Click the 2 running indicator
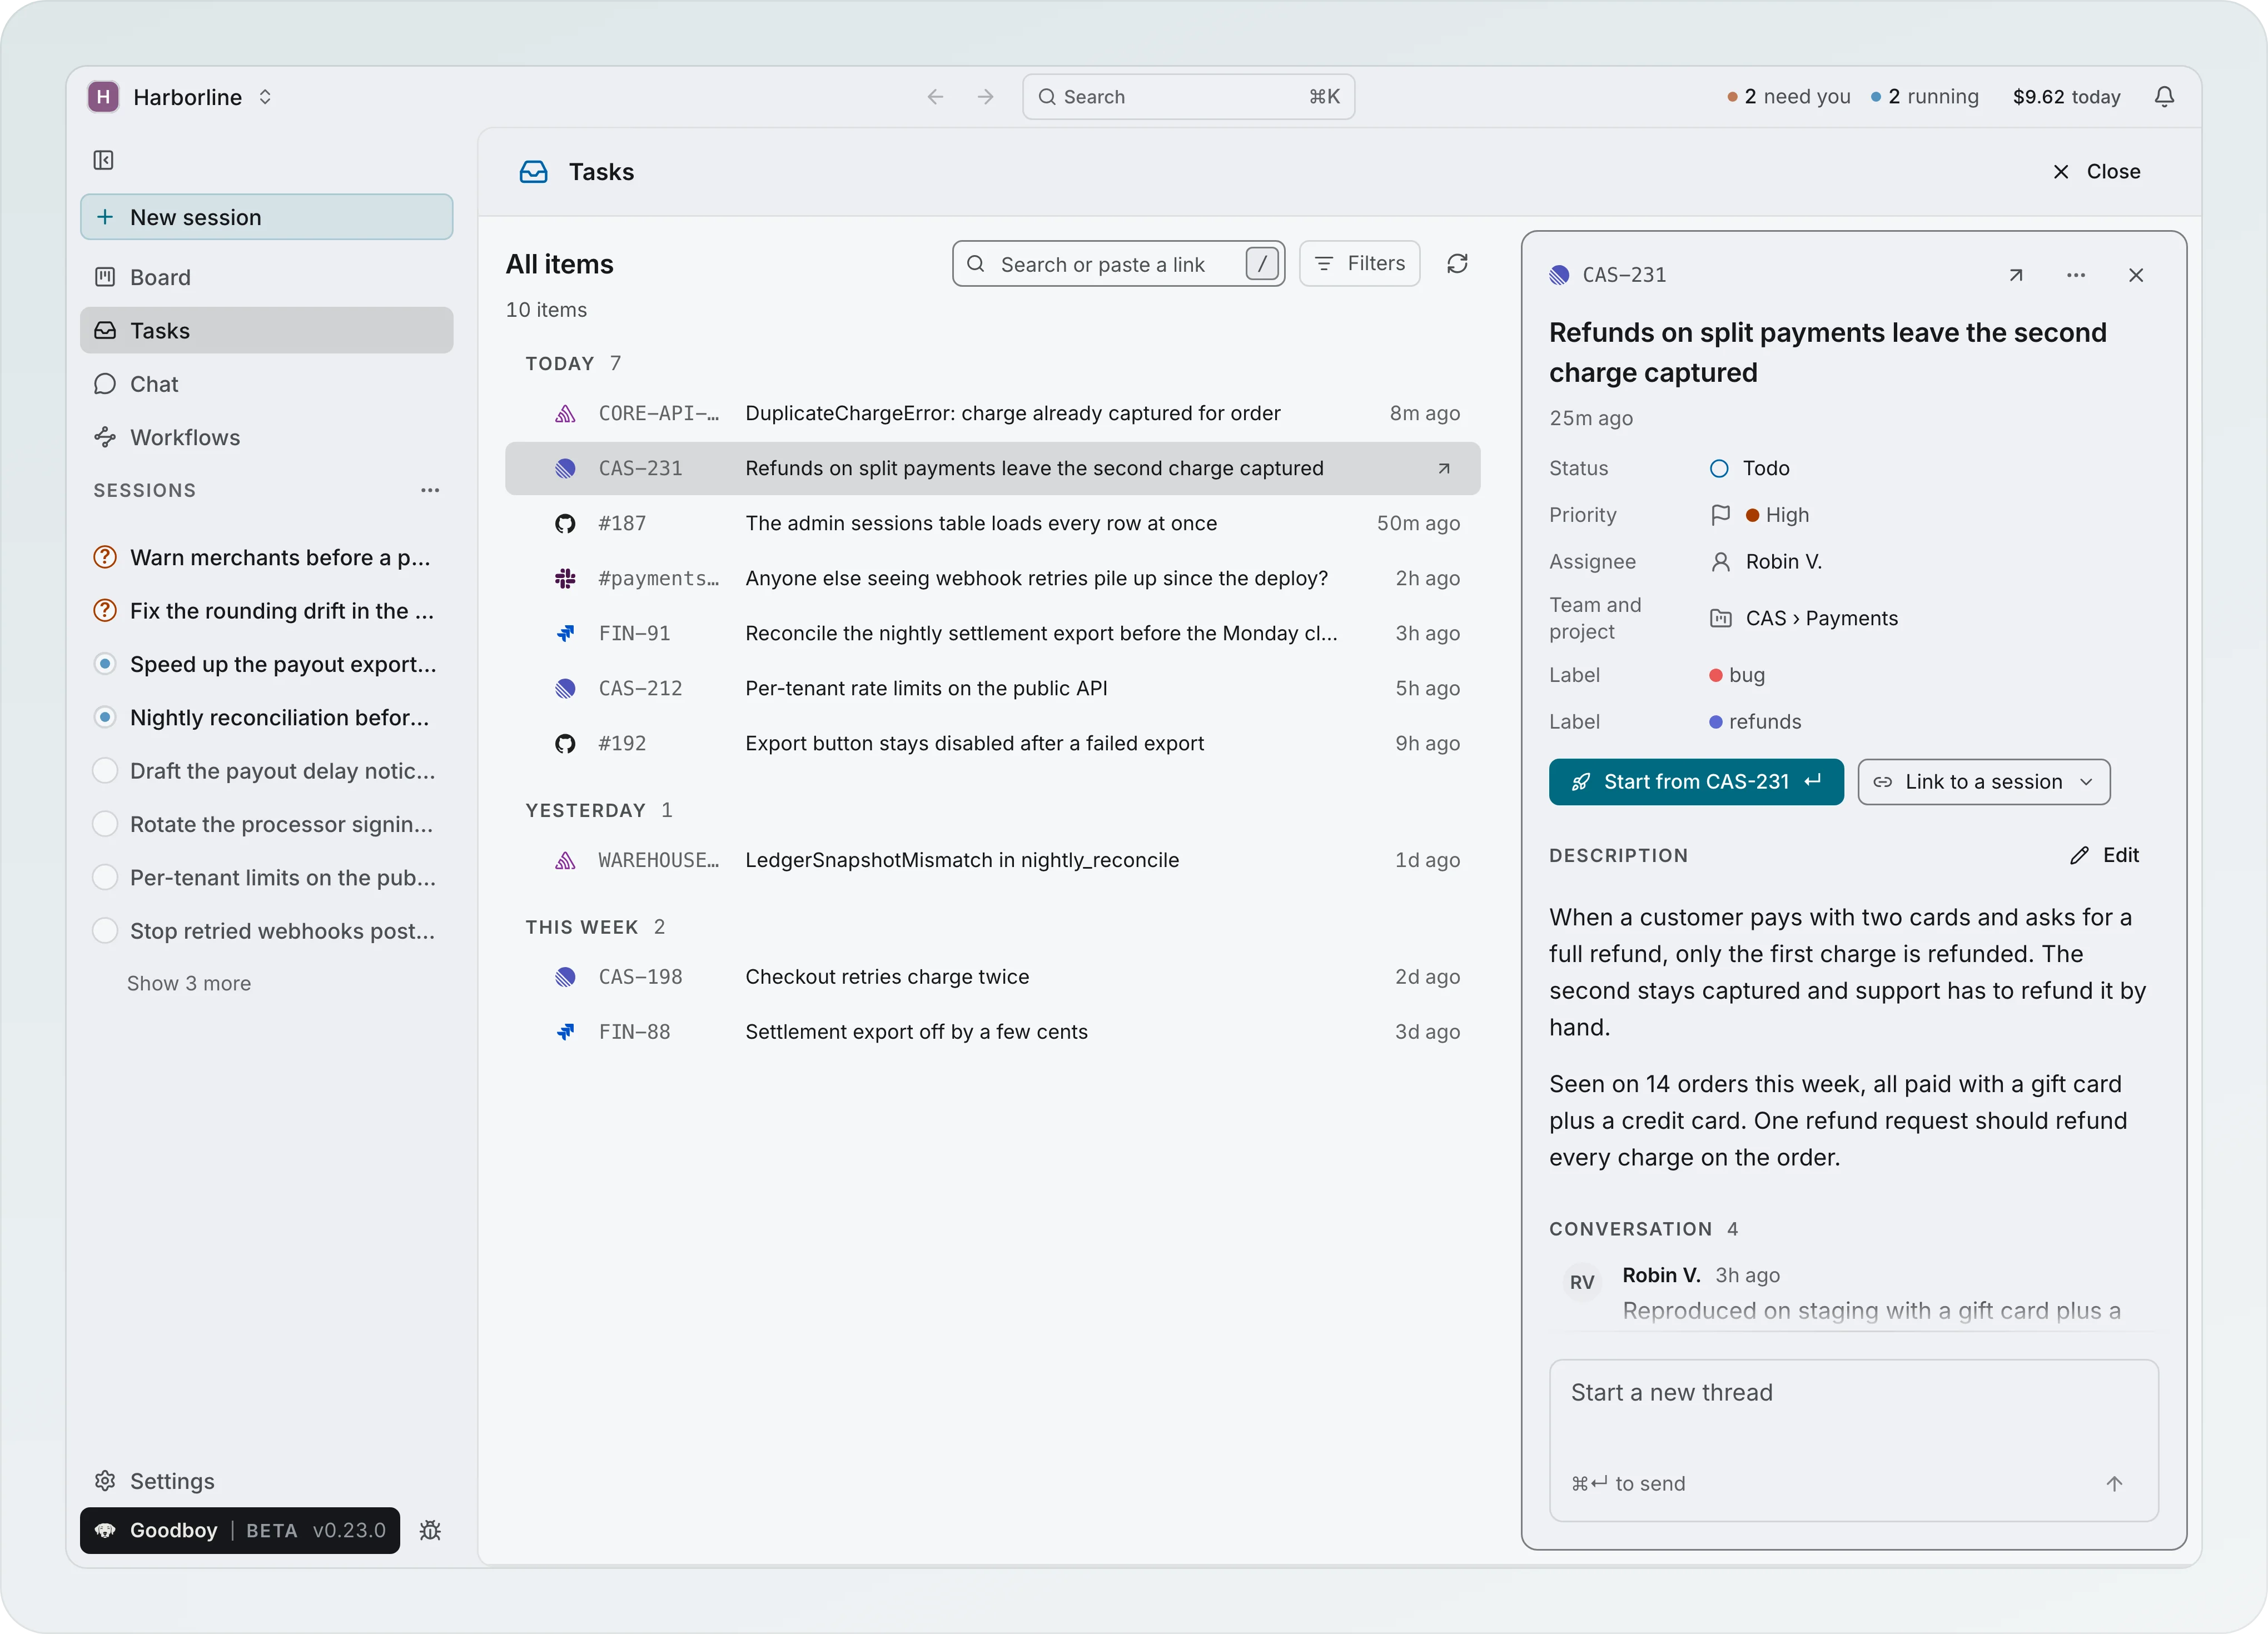Screen dimensions: 2268x1634 tap(1925, 97)
